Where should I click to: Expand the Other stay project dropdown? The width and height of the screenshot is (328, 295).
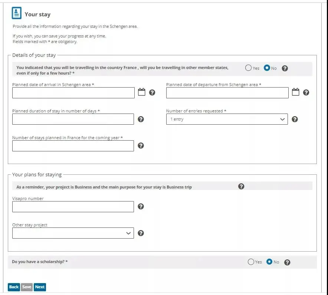pyautogui.click(x=73, y=233)
